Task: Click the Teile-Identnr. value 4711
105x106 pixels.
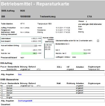Action: click(x=22, y=24)
